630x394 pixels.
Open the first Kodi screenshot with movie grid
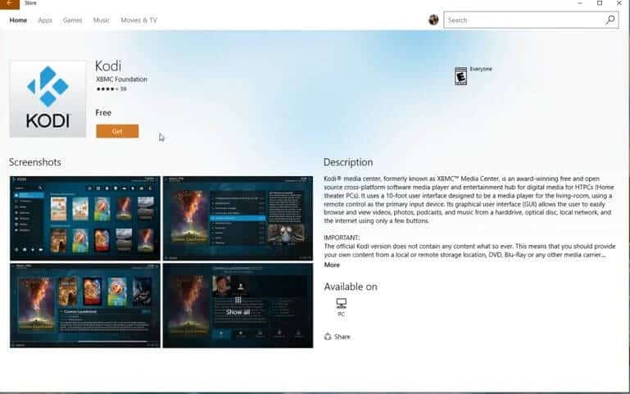tap(84, 218)
